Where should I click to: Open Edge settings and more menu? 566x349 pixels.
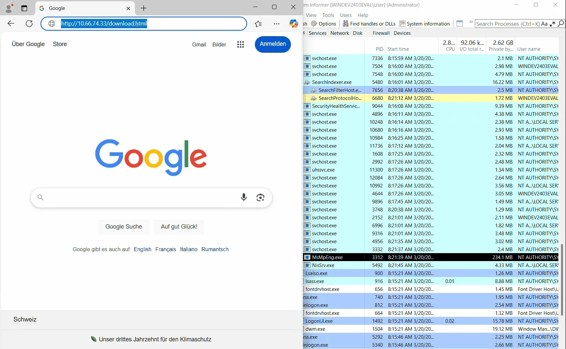[276, 24]
